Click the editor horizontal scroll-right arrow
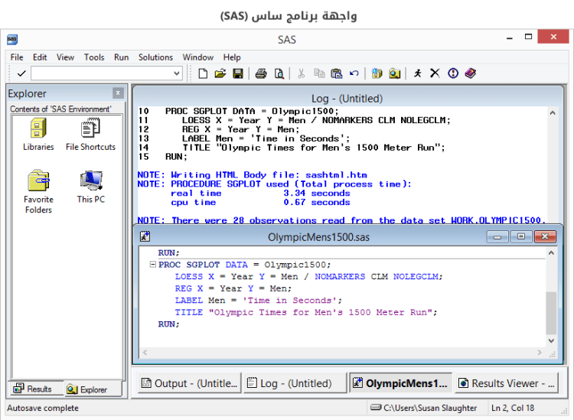This screenshot has width=574, height=420. [540, 353]
